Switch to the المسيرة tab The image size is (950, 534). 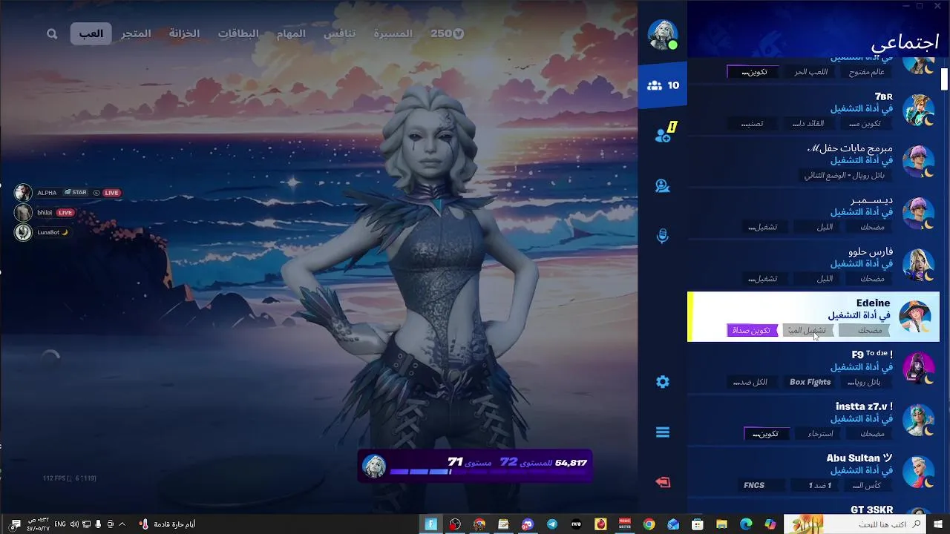point(393,33)
